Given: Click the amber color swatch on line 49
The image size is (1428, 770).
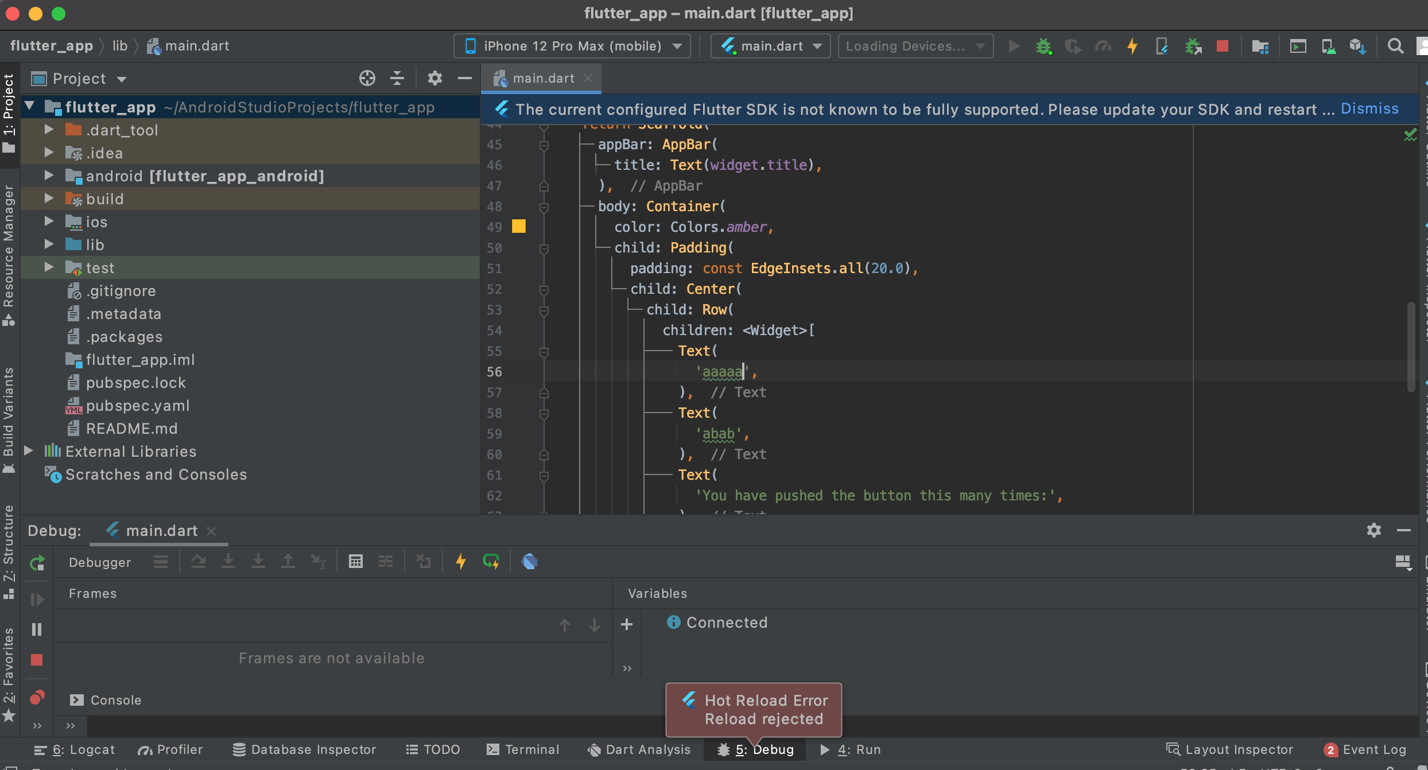Looking at the screenshot, I should [x=519, y=227].
